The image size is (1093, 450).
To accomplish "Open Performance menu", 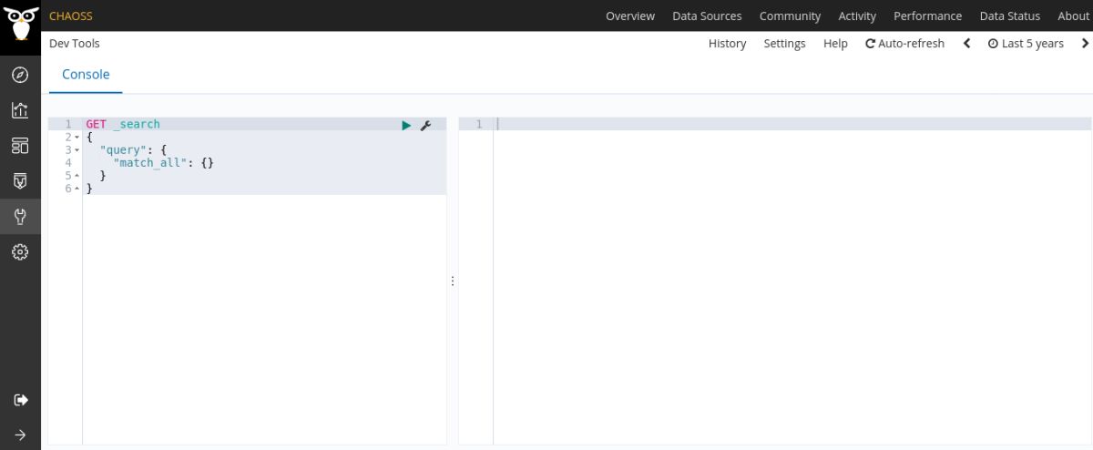I will pyautogui.click(x=927, y=15).
